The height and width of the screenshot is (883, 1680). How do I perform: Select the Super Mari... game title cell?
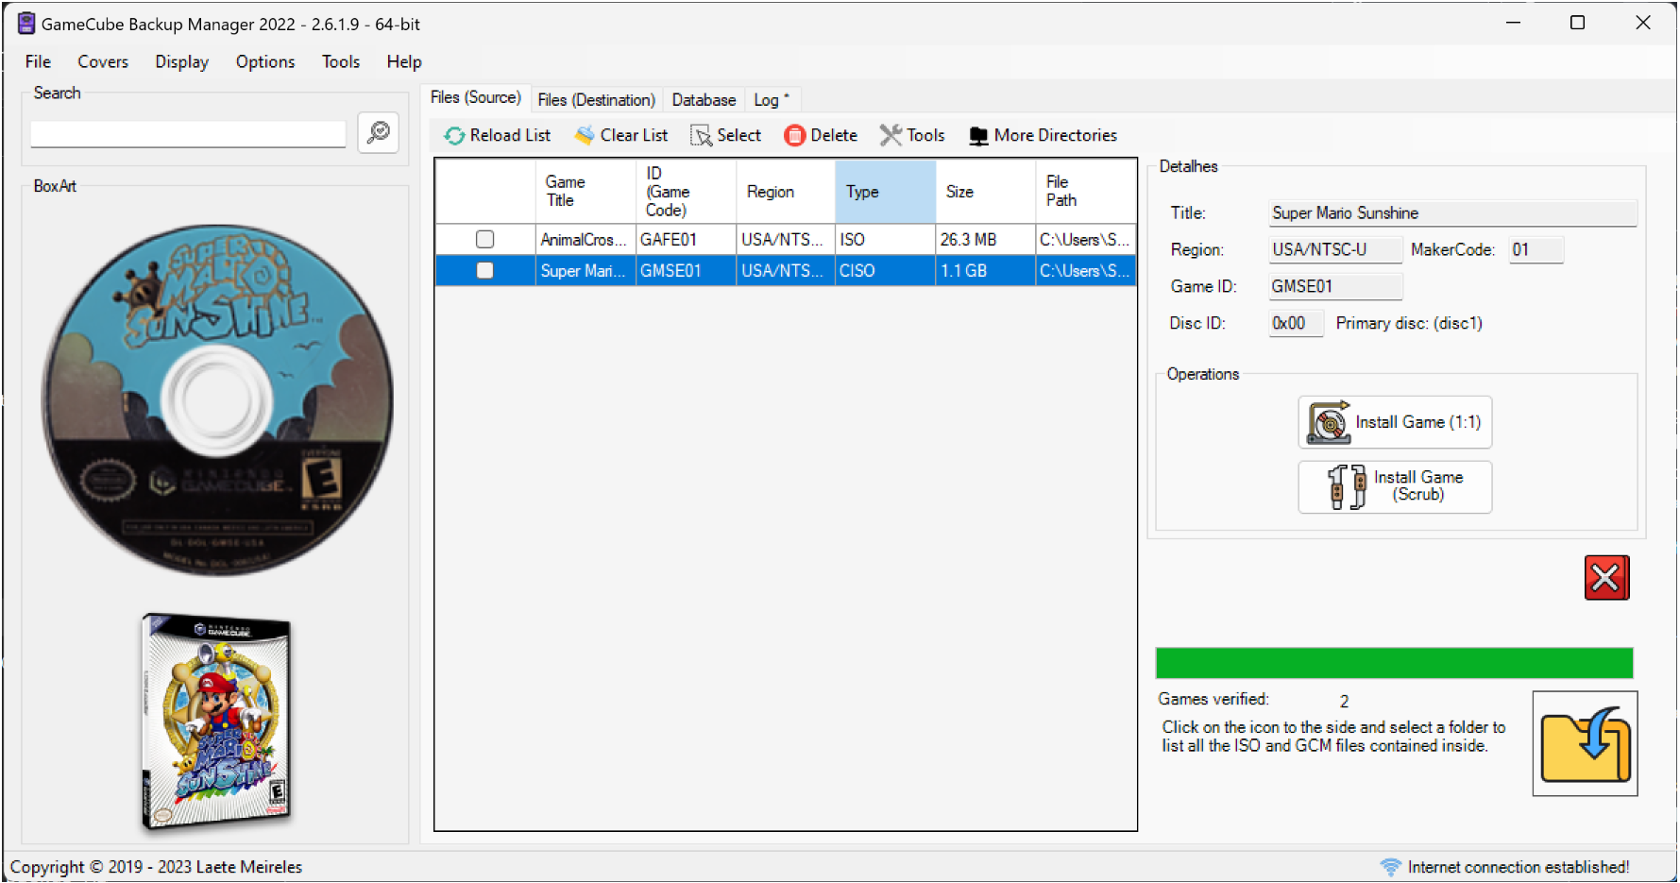click(x=585, y=271)
